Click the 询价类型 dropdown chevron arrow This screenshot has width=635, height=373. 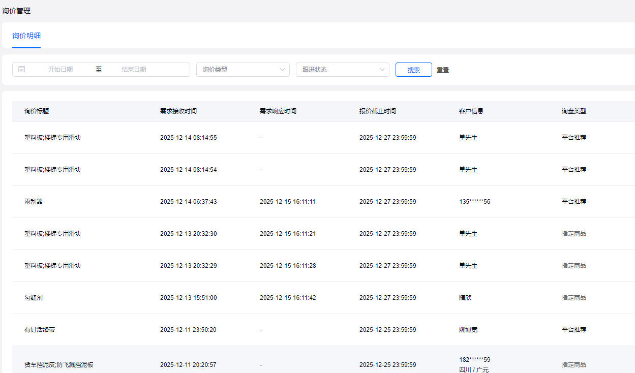[283, 70]
